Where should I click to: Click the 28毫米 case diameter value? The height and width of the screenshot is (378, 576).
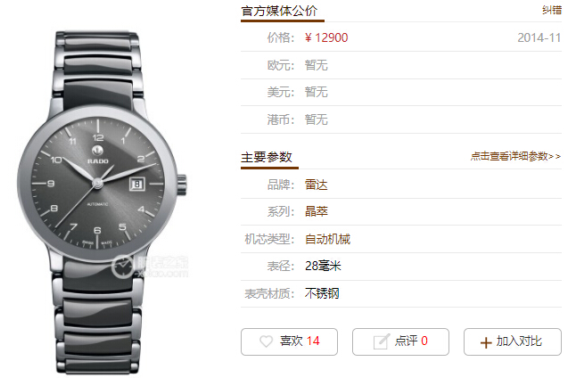(x=323, y=266)
